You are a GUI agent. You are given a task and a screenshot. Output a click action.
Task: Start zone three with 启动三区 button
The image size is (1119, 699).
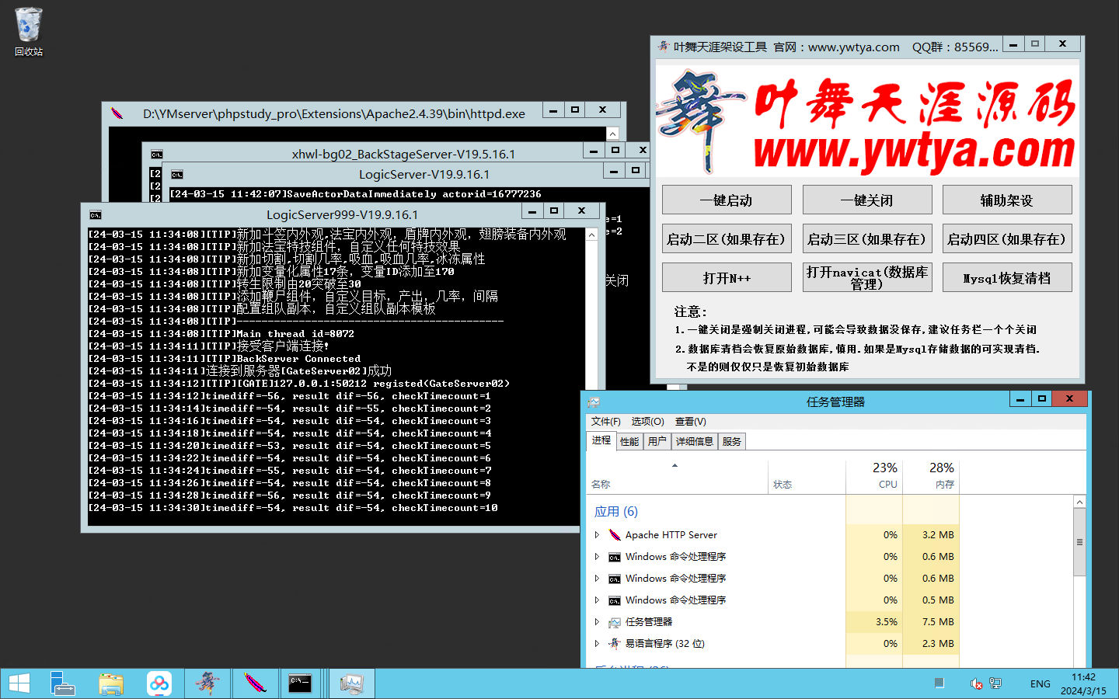[x=867, y=238]
